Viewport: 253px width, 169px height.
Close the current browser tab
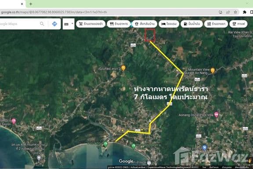point(22,4)
